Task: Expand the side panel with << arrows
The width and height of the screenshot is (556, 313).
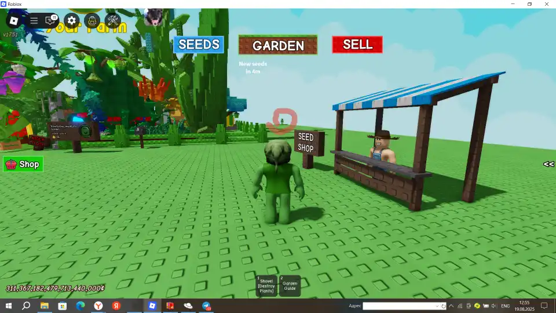Action: click(x=548, y=164)
